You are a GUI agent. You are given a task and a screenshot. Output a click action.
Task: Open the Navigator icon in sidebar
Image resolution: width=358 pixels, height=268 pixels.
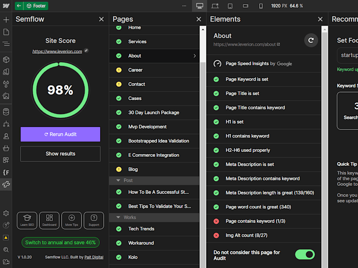[6, 44]
